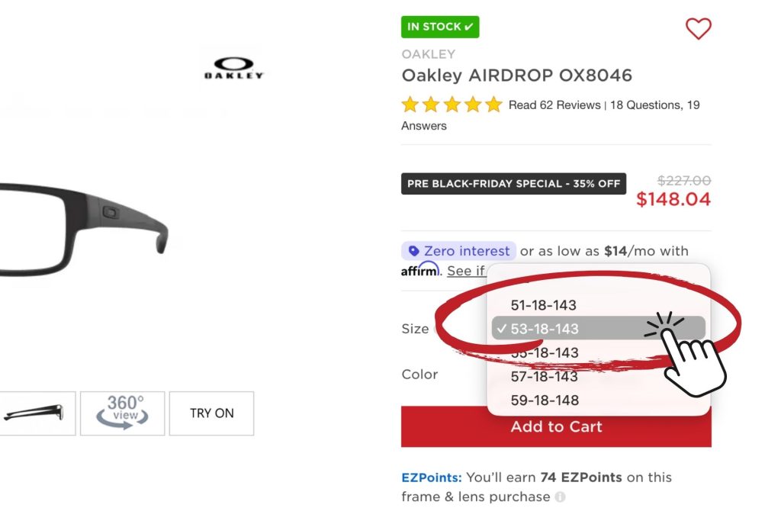Click the EZPoints info icon
The height and width of the screenshot is (521, 781).
pyautogui.click(x=562, y=497)
